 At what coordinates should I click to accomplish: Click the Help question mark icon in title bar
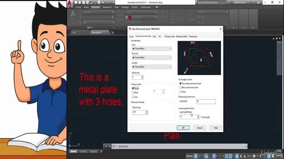(258, 2)
